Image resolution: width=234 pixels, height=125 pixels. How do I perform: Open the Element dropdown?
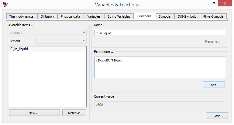(x=61, y=41)
